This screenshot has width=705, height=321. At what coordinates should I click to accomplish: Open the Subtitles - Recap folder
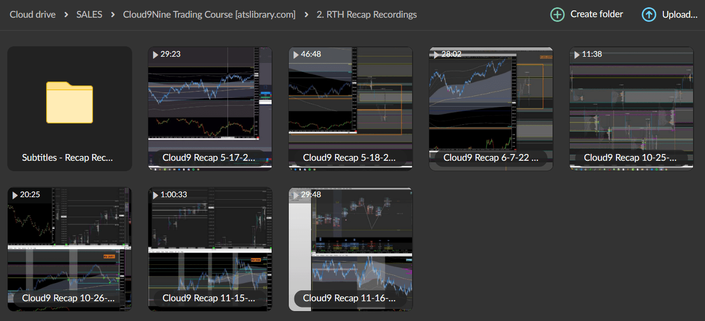pyautogui.click(x=69, y=108)
